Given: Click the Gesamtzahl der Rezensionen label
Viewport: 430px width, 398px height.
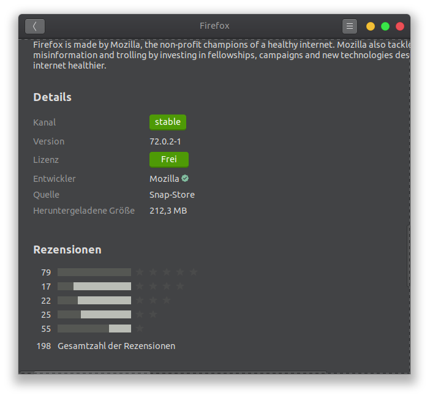Looking at the screenshot, I should point(116,346).
